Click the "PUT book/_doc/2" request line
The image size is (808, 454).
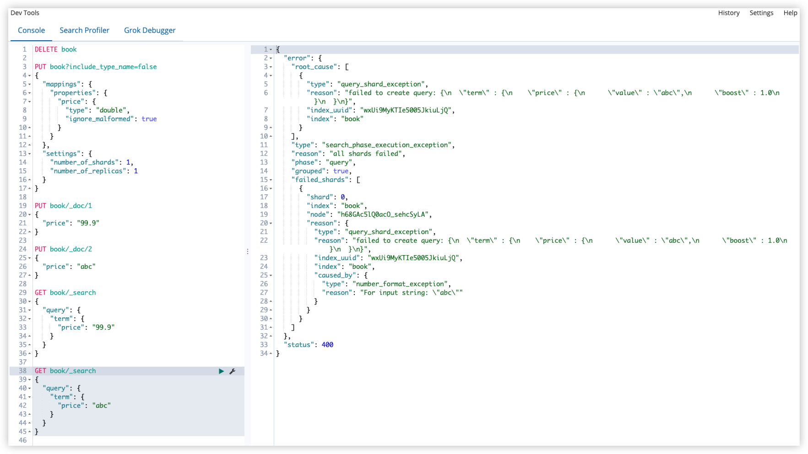coord(63,249)
